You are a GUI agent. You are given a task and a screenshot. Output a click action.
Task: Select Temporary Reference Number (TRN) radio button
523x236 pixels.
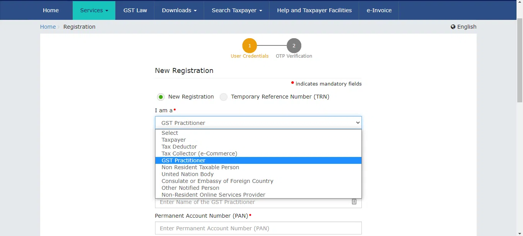[224, 97]
